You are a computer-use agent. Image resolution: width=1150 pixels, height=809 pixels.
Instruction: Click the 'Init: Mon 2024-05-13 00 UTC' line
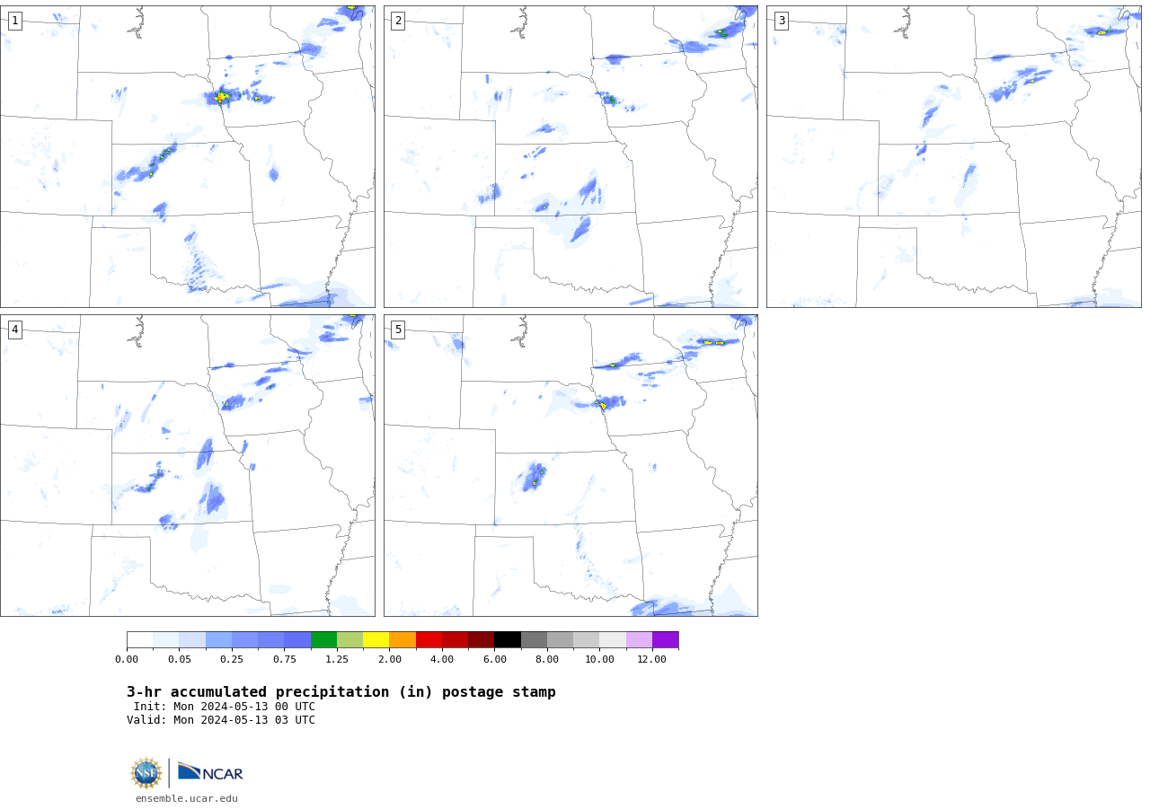(x=225, y=707)
